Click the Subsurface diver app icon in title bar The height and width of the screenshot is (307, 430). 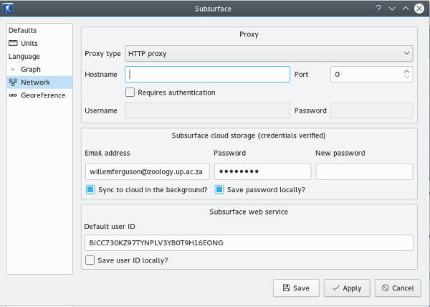8,9
